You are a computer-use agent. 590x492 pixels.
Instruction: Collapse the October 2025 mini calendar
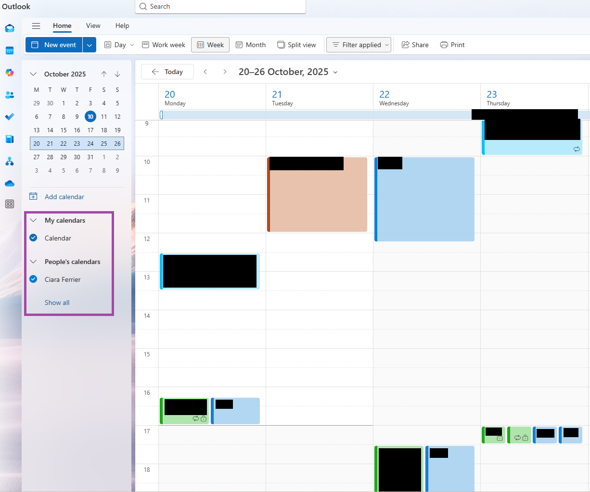(x=33, y=74)
